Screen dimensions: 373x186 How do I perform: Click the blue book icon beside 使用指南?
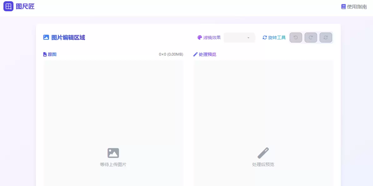(343, 6)
